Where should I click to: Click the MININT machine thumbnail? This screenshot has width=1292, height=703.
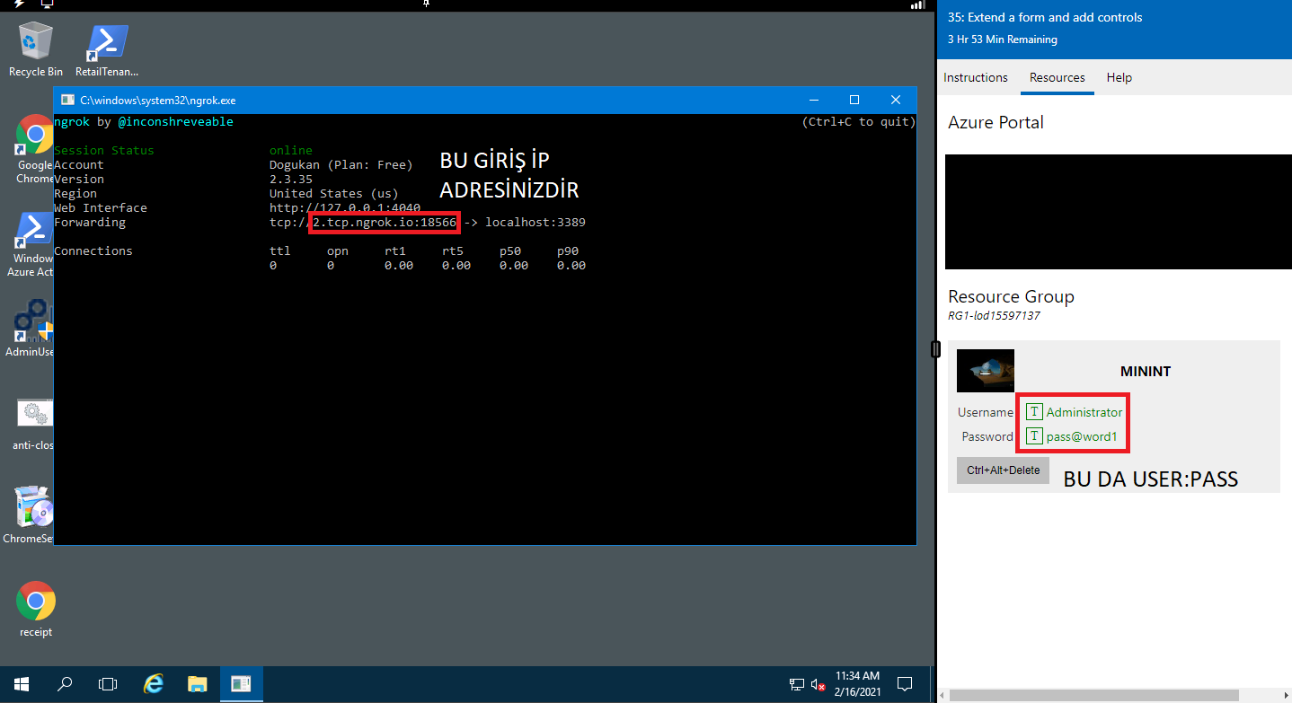coord(986,371)
